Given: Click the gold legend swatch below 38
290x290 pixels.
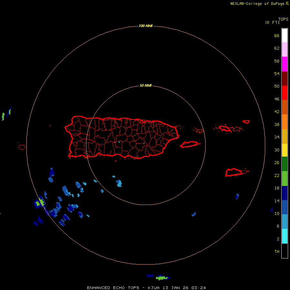Looking at the screenshot, I should tap(285, 136).
